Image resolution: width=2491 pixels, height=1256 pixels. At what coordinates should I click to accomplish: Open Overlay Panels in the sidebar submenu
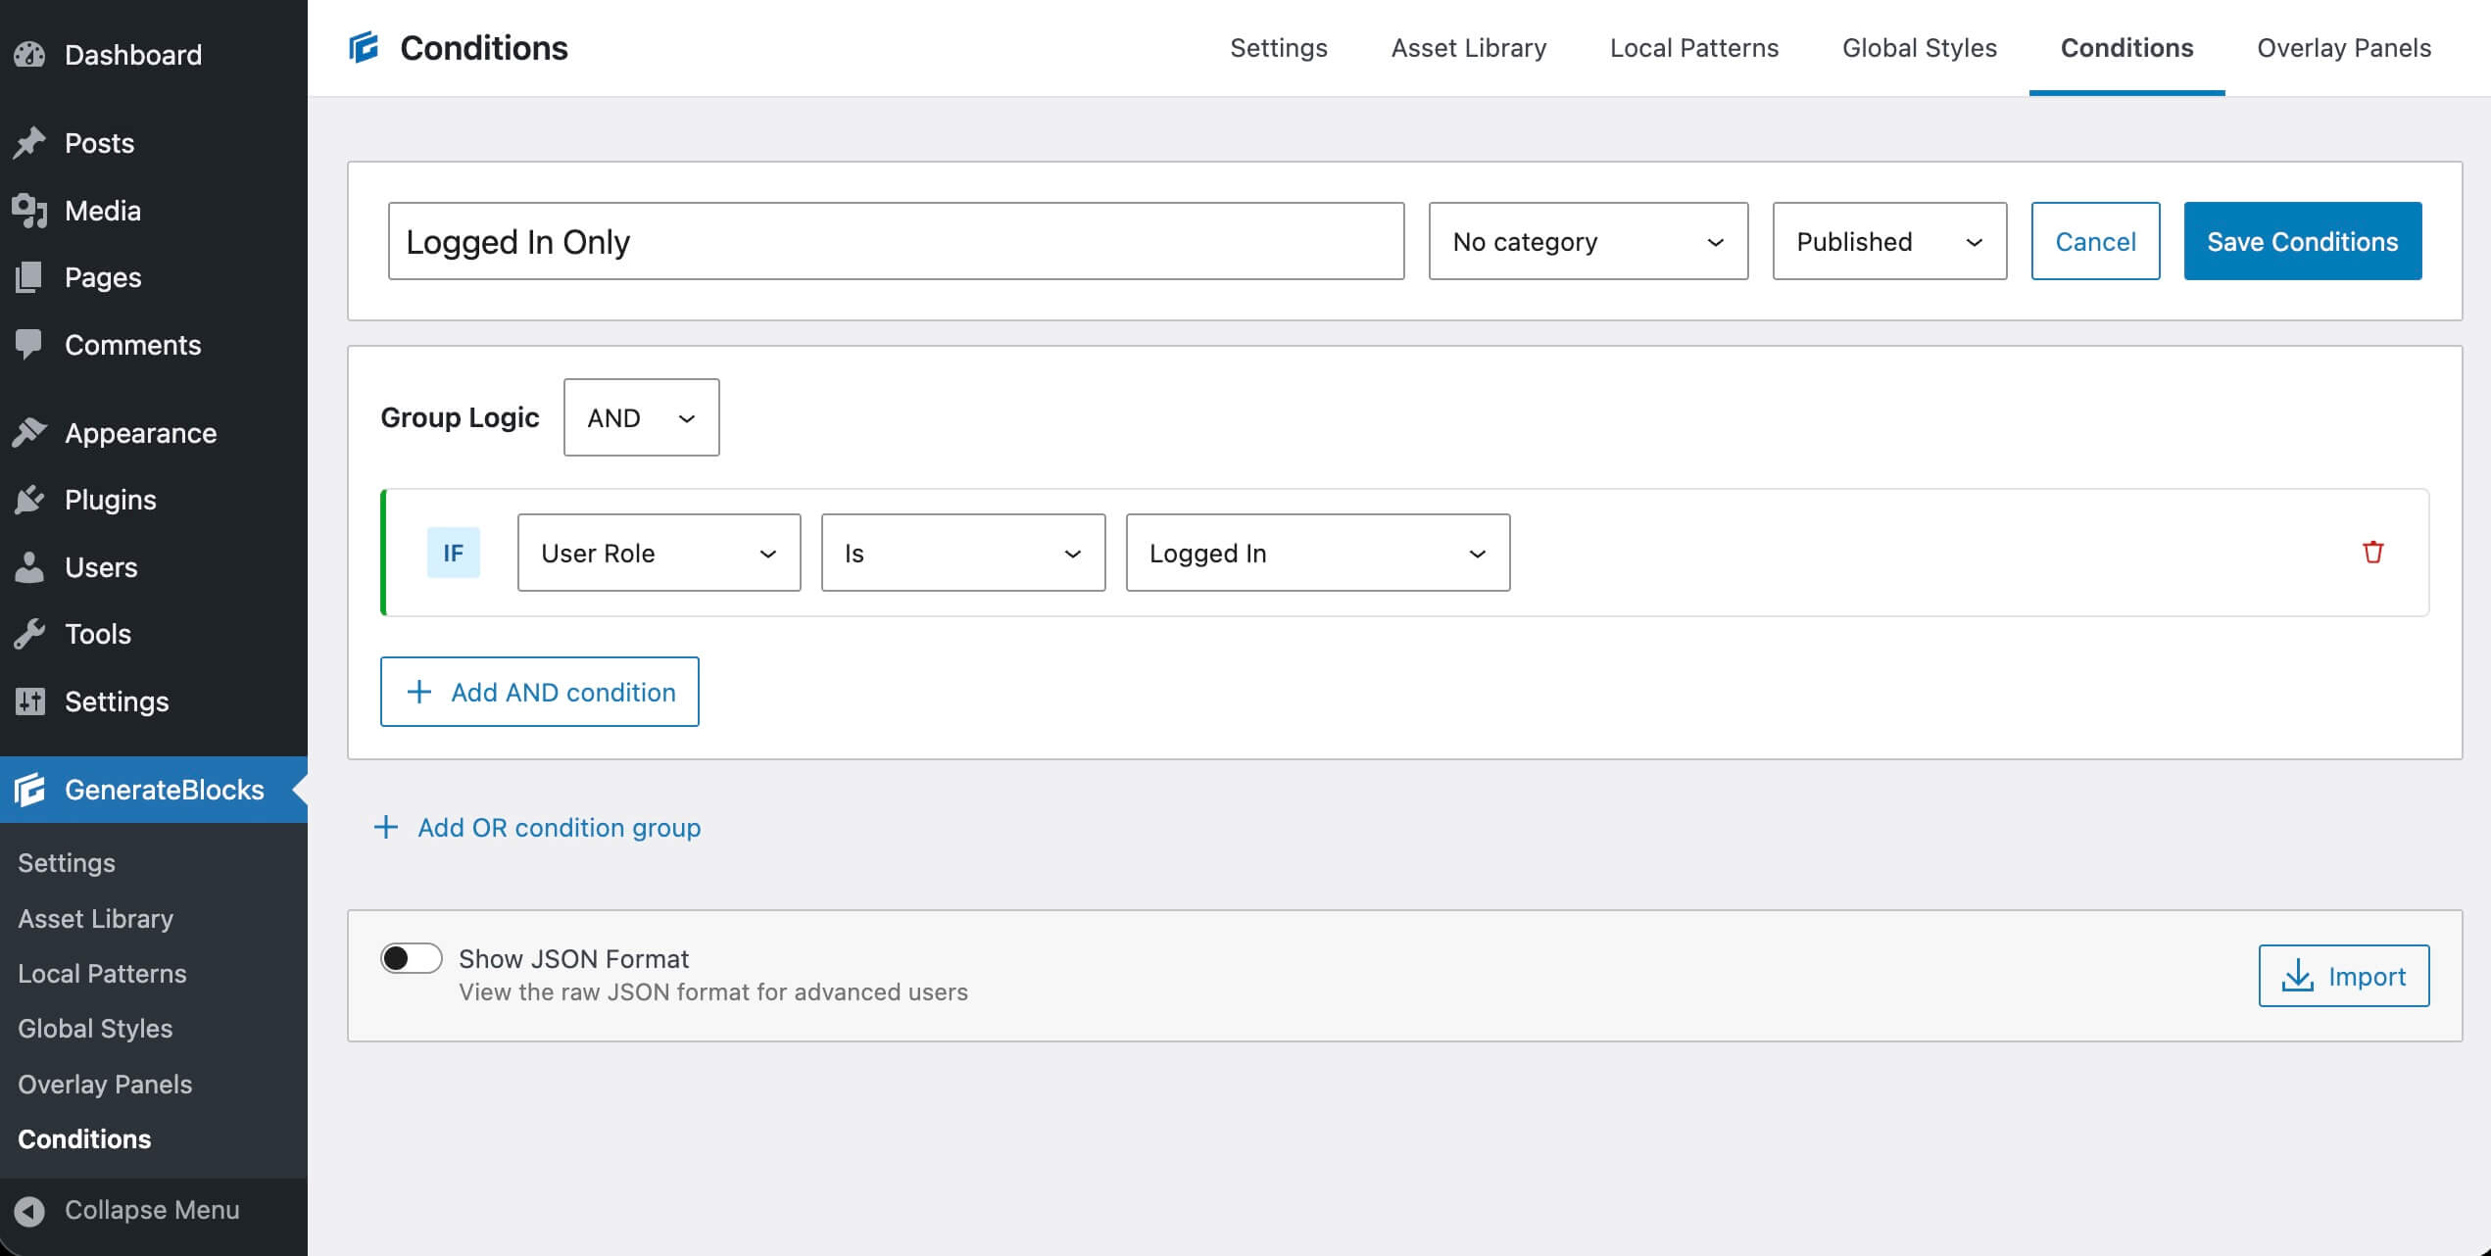(105, 1084)
